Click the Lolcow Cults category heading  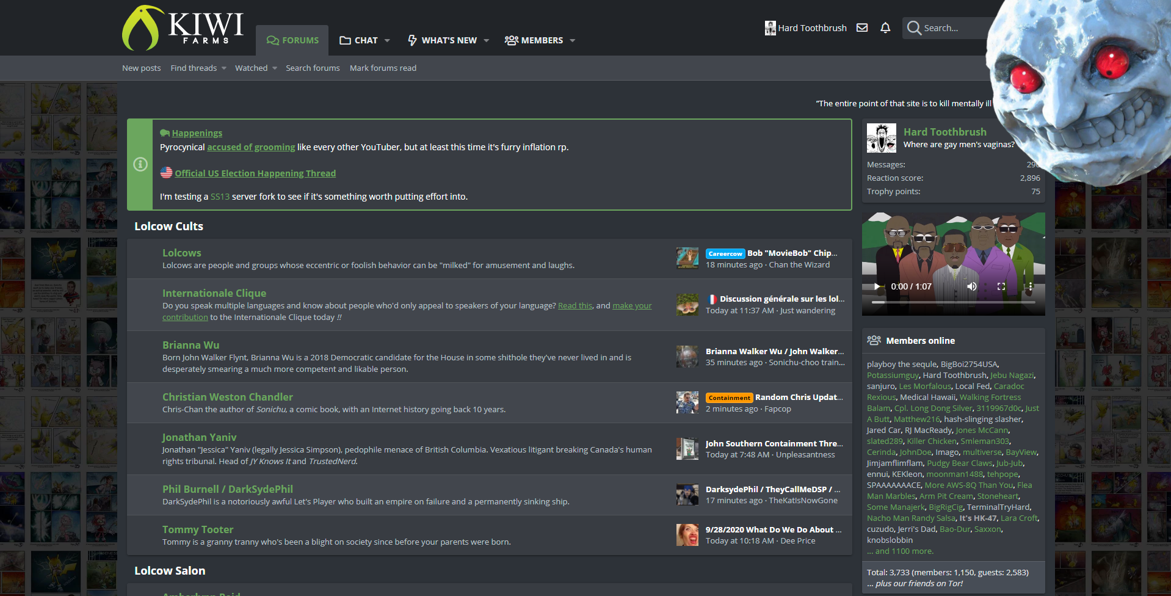(169, 226)
